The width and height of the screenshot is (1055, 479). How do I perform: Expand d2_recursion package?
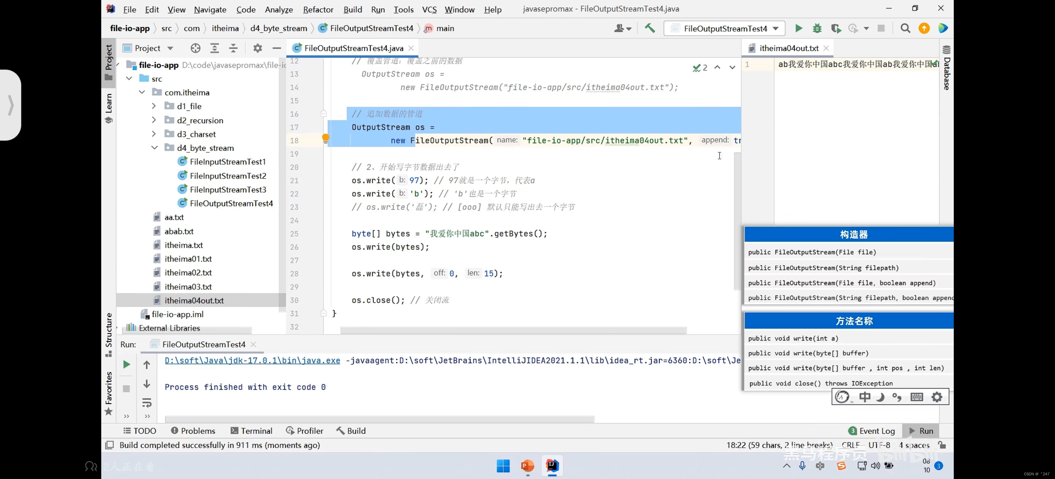(x=154, y=120)
